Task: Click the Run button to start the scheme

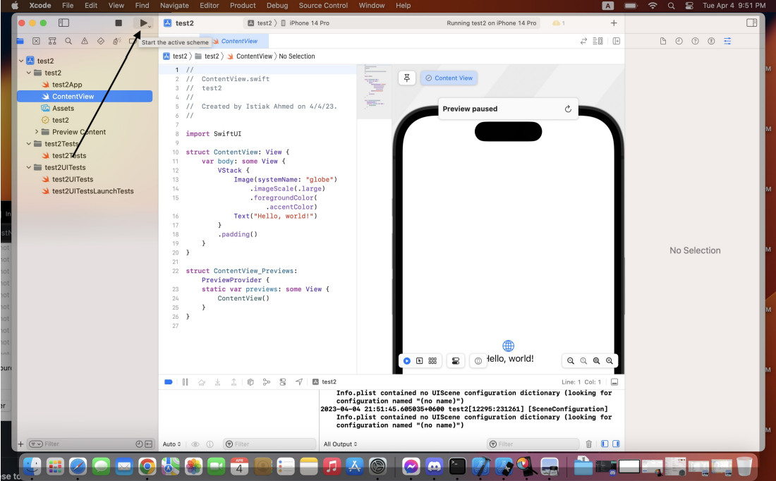Action: click(143, 23)
